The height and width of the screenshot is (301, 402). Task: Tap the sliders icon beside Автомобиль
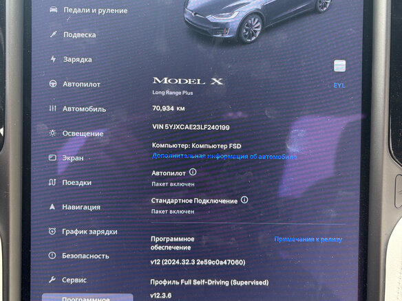click(52, 109)
